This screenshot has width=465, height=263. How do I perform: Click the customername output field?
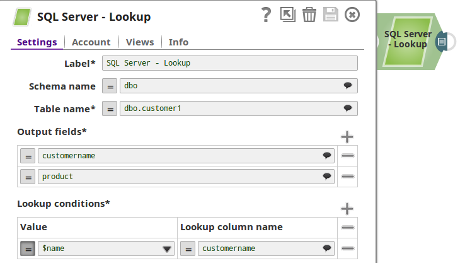[x=186, y=156]
